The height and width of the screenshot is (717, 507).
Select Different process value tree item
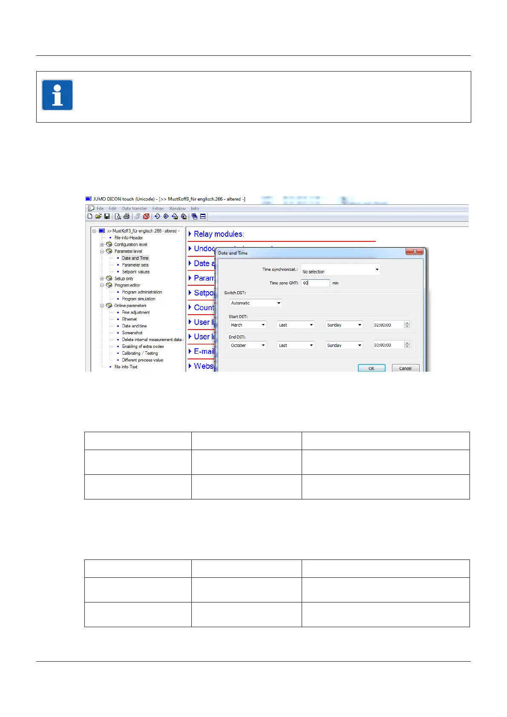click(142, 360)
